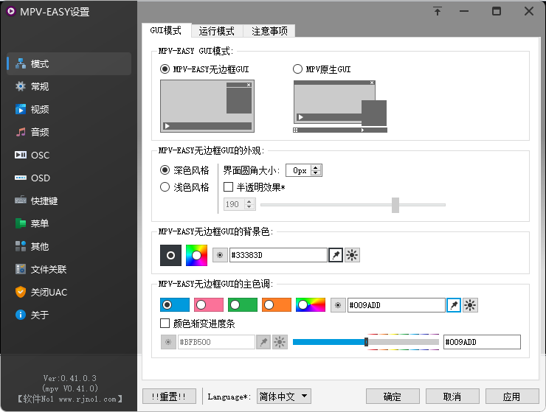546x412 pixels.
Task: Click the brightness sun icon after main color eyedropper
Action: click(x=470, y=305)
